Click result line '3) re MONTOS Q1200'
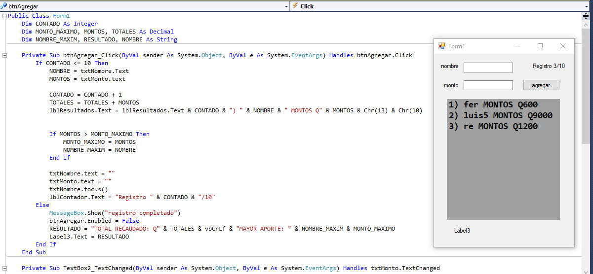593x274 pixels. 493,126
